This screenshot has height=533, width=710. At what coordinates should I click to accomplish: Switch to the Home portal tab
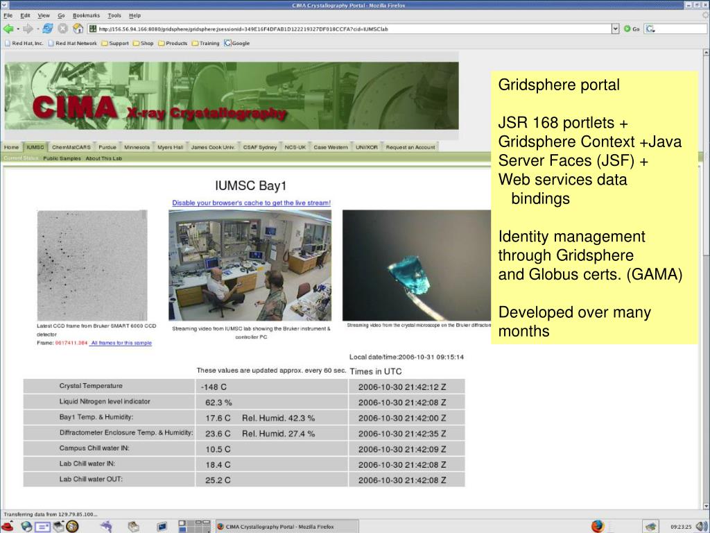pyautogui.click(x=11, y=147)
